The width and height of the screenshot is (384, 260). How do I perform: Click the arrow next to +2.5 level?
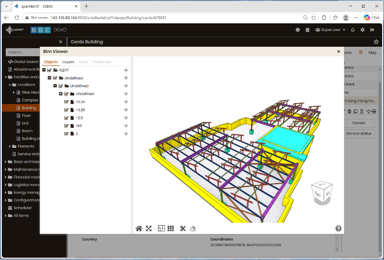pos(125,118)
